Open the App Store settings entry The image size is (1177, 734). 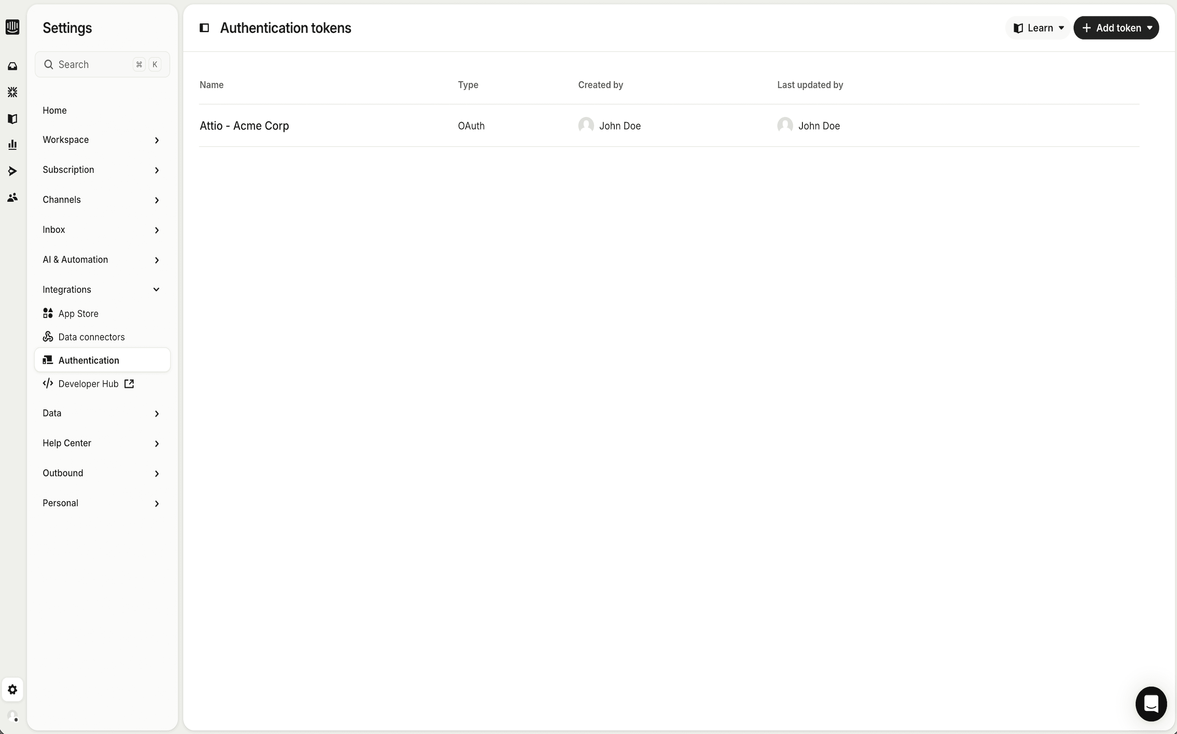(x=78, y=313)
